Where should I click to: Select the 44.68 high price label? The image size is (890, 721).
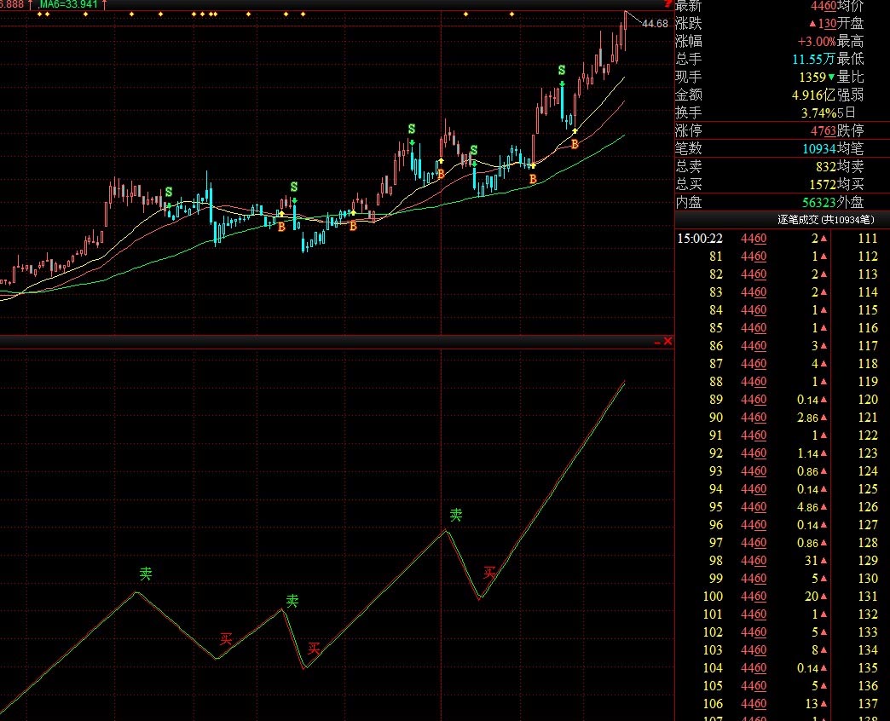click(x=655, y=23)
